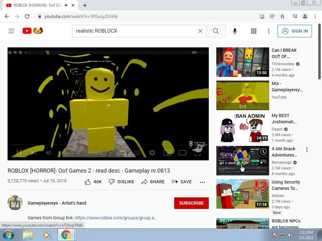This screenshot has width=322, height=241.
Task: Open SHARE options for video
Action: click(x=153, y=182)
